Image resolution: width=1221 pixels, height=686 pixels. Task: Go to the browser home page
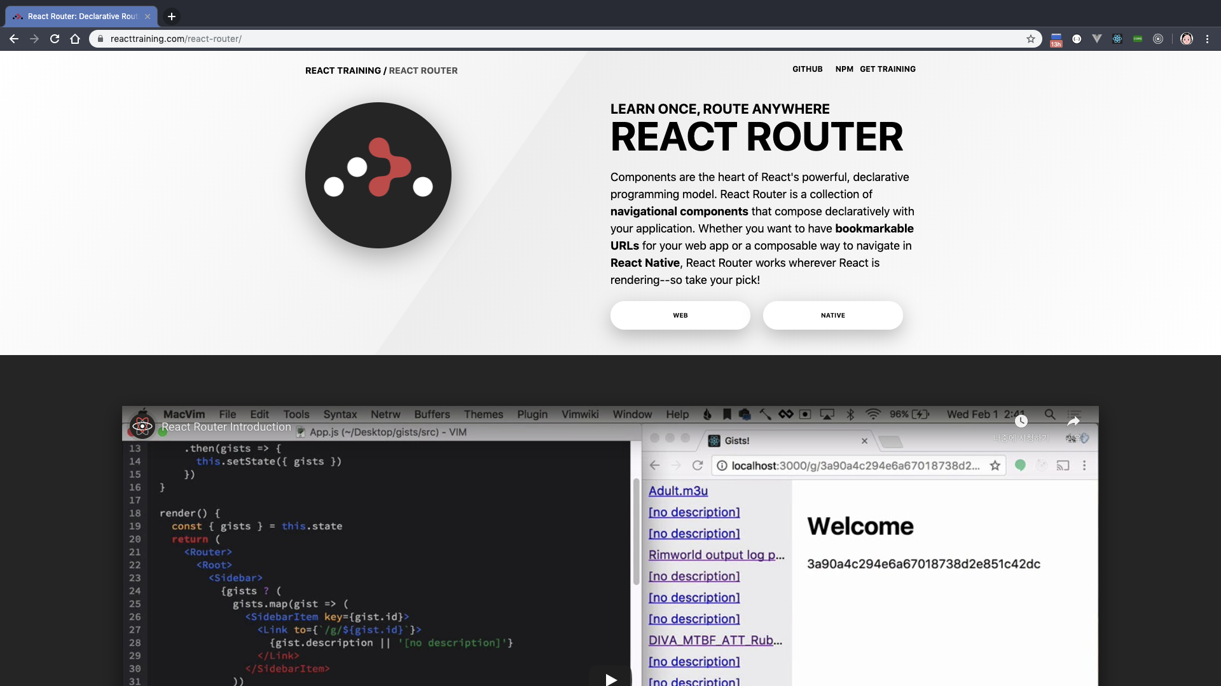pos(75,39)
